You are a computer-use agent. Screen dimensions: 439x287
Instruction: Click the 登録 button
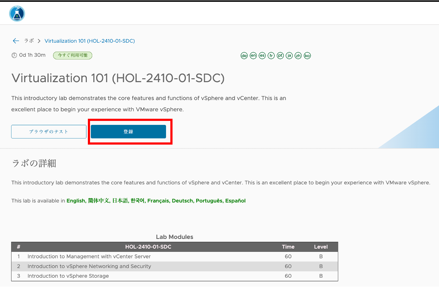128,132
